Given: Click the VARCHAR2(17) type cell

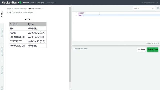Looking at the screenshot, I should pos(37,33).
